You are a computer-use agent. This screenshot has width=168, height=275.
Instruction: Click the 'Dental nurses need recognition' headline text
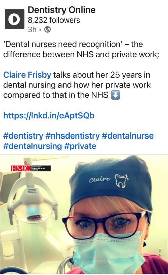62,44
